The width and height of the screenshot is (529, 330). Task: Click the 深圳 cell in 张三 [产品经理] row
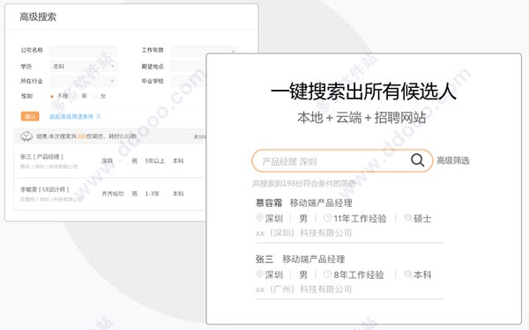[x=107, y=161]
